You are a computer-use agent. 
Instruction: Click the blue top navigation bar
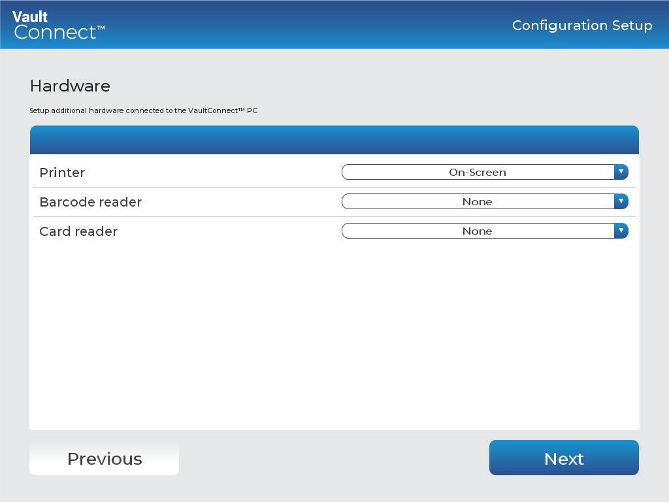click(334, 25)
